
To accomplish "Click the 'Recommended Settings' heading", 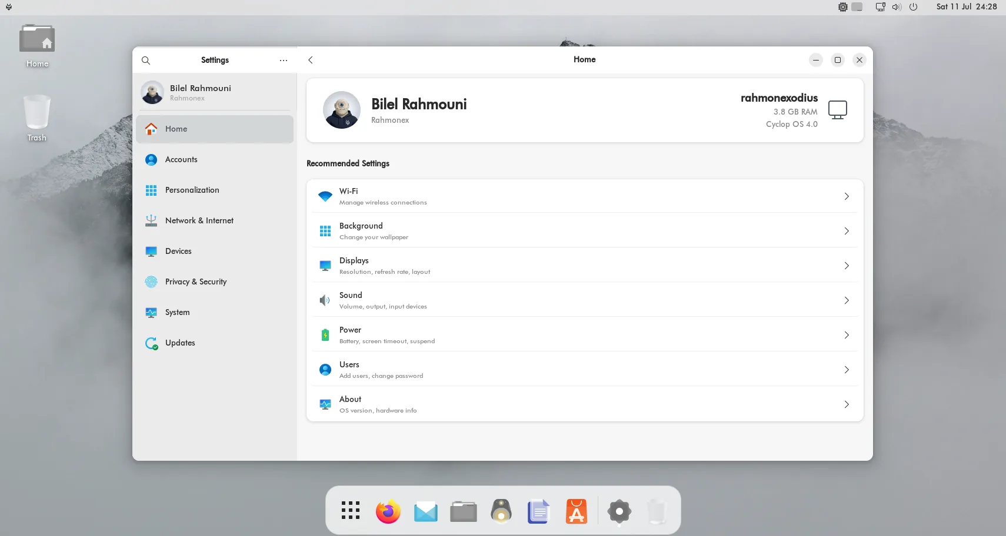I will click(x=348, y=163).
